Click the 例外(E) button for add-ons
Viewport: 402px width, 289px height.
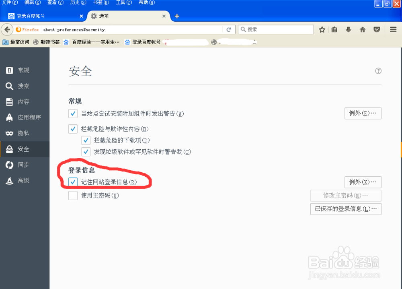(363, 114)
